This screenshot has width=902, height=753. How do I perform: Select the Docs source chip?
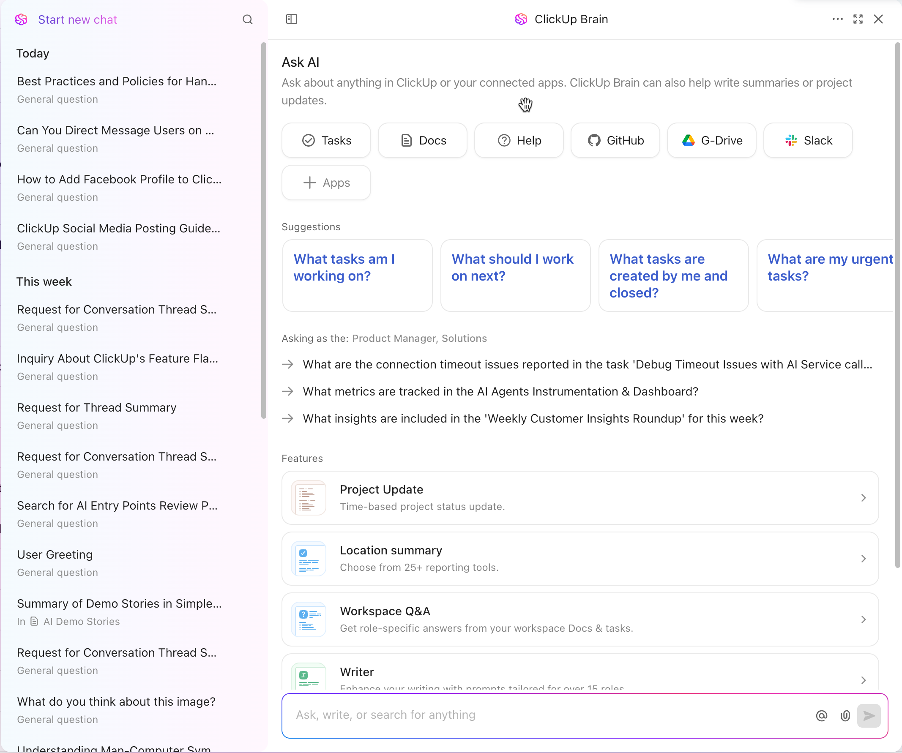tap(422, 140)
